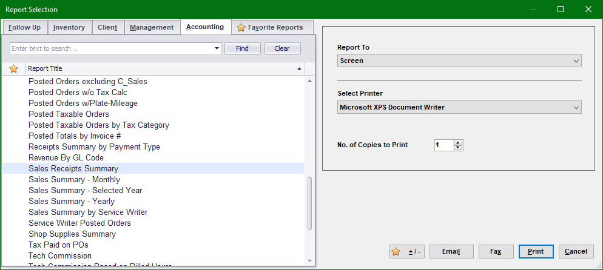Click the Find button
The height and width of the screenshot is (270, 603).
tap(242, 48)
